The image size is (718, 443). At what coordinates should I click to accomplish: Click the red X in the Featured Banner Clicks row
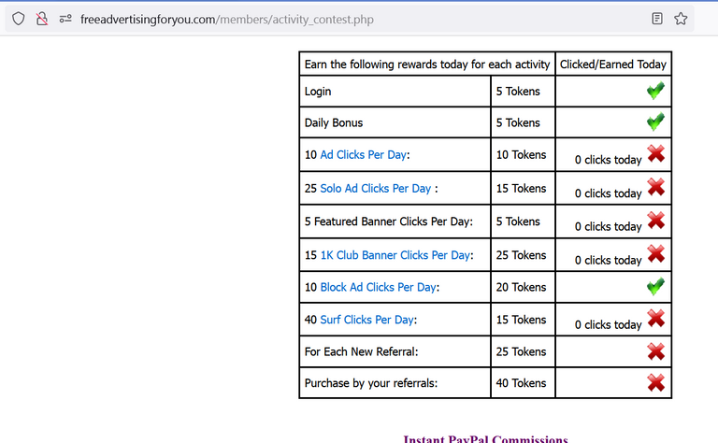tap(656, 221)
